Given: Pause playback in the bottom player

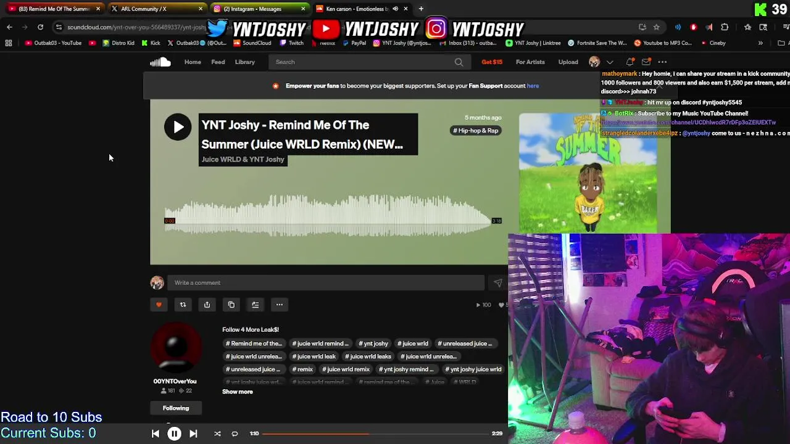Looking at the screenshot, I should 174,434.
